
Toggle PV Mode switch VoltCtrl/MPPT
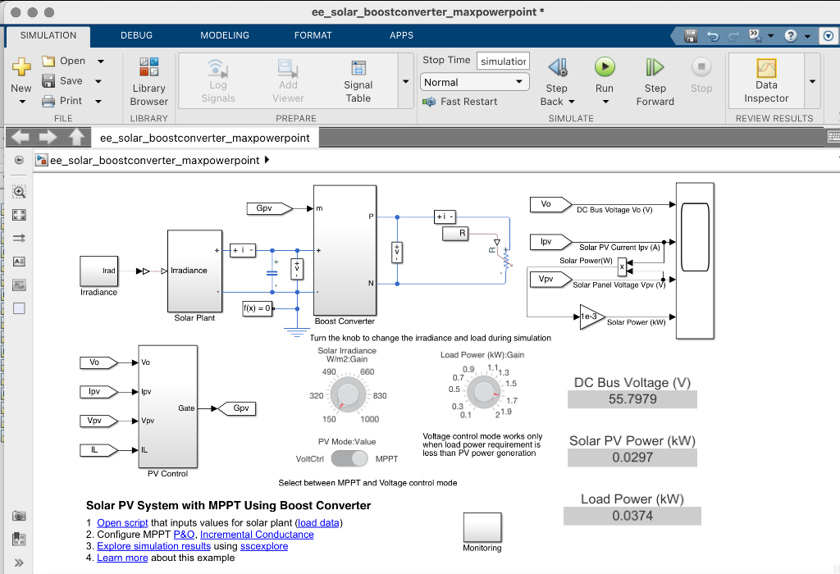pos(349,459)
